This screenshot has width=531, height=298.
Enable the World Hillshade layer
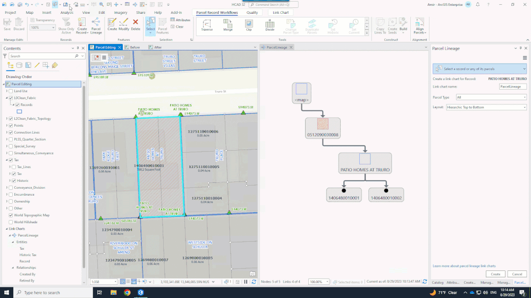(11, 222)
